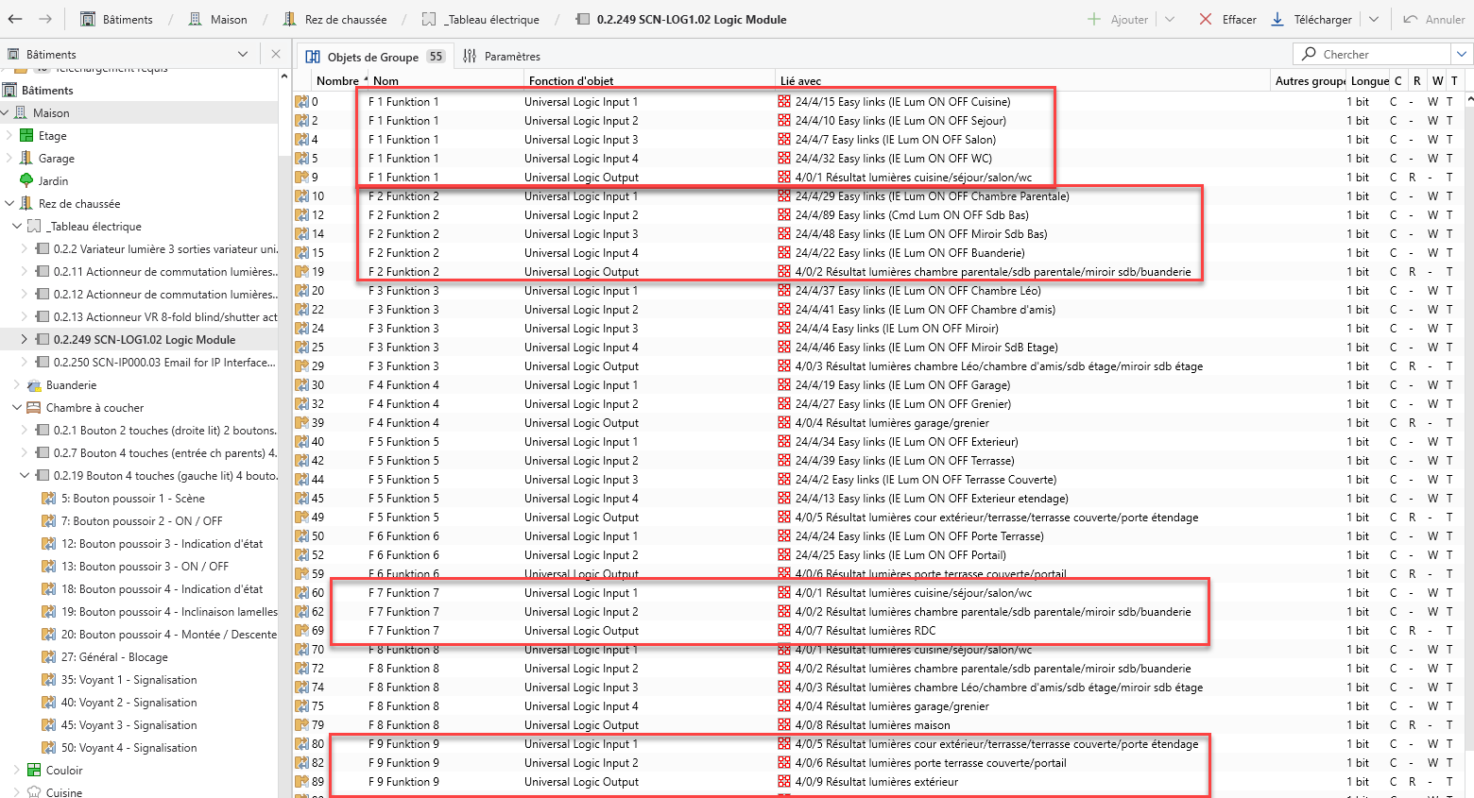
Task: Open Rez de chaussée breadcrumb
Action: [334, 19]
